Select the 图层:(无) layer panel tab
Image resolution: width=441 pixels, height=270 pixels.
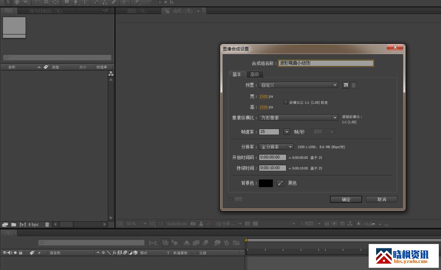coord(137,11)
